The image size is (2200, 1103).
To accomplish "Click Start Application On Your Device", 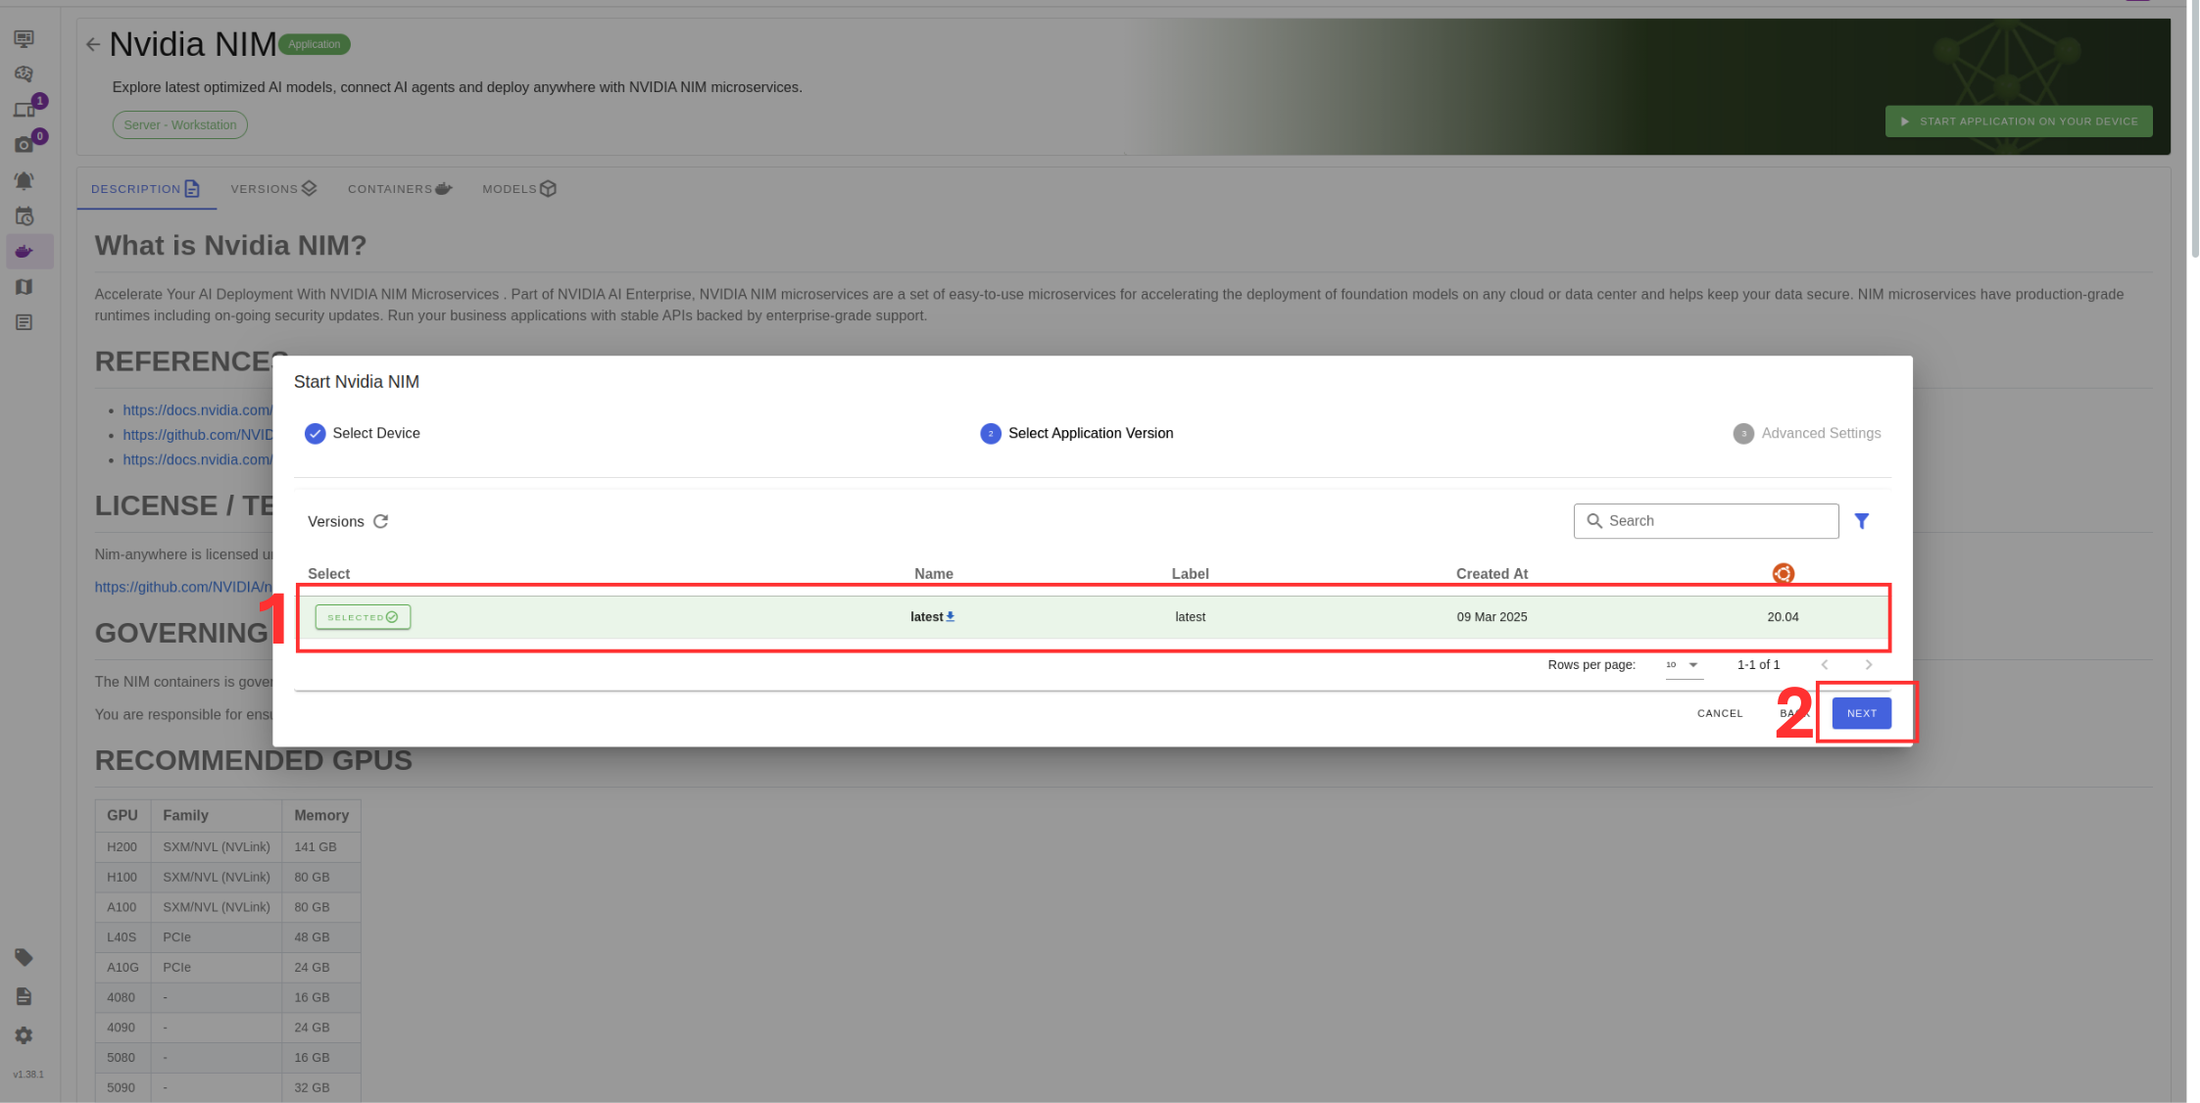I will click(x=2019, y=121).
